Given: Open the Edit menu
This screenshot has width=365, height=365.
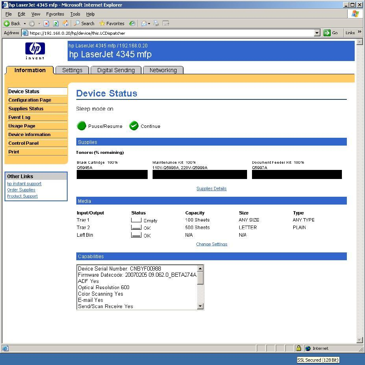Looking at the screenshot, I should pos(21,14).
